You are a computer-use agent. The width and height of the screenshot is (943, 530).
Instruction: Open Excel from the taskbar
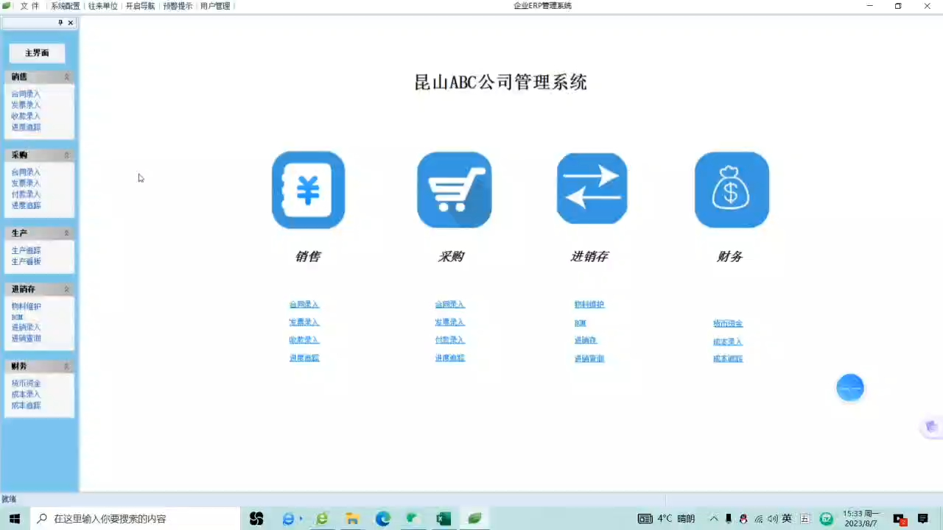pos(442,519)
